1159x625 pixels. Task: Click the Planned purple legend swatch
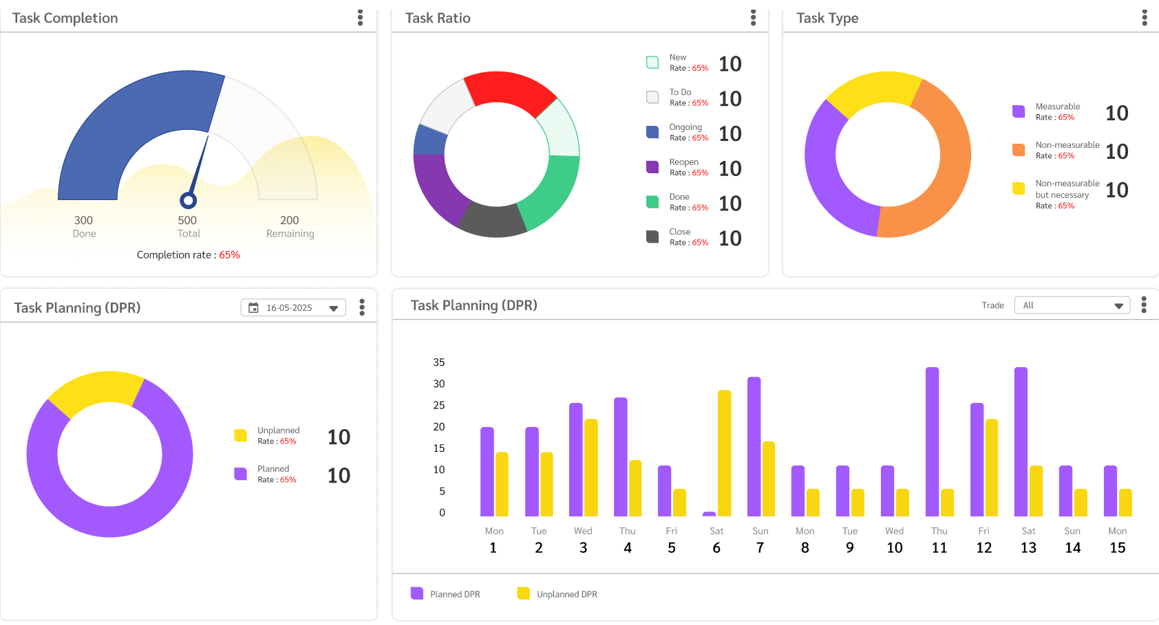click(240, 474)
